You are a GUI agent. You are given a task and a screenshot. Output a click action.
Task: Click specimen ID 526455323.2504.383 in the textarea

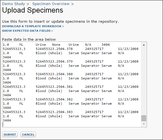coord(54,112)
